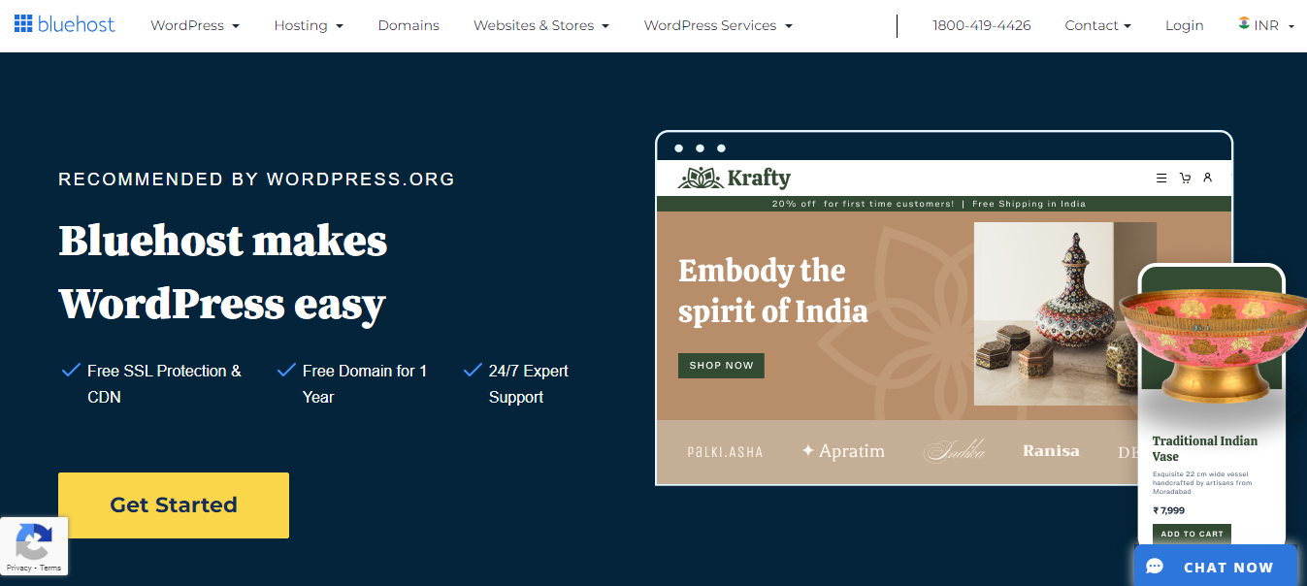Click 'Embody the spirit of India' heading
This screenshot has width=1307, height=586.
click(x=772, y=291)
